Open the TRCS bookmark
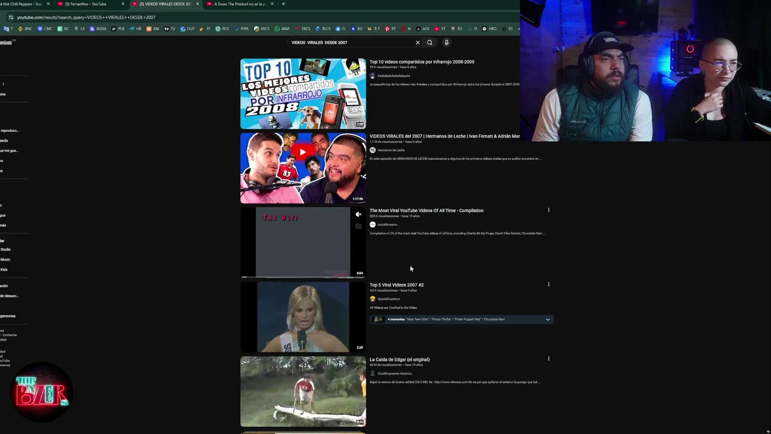Screen dimensions: 771x434 [x=303, y=28]
